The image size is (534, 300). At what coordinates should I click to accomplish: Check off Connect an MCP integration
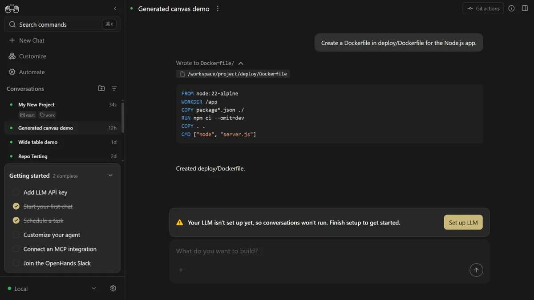coord(16,249)
